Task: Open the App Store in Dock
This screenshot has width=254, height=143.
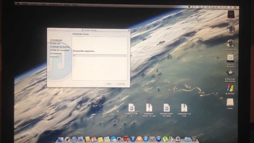Action: click(146, 139)
